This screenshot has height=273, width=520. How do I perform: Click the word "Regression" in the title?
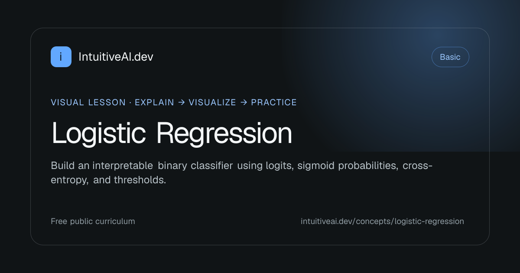(x=224, y=133)
